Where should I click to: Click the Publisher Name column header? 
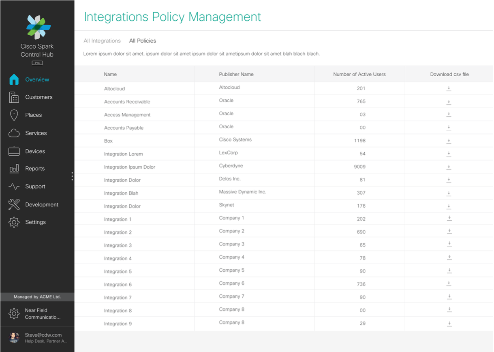pos(236,74)
